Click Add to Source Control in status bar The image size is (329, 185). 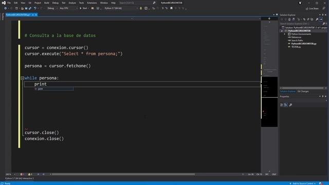(302, 183)
